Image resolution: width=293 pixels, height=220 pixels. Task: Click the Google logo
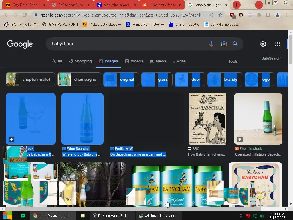[20, 44]
